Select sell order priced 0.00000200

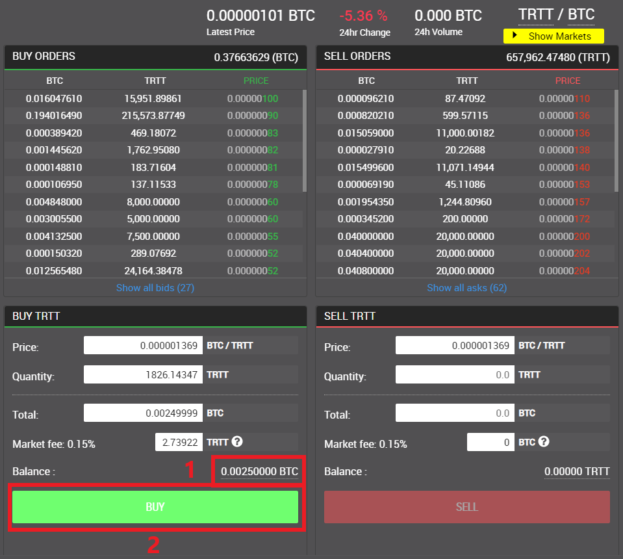tap(465, 237)
